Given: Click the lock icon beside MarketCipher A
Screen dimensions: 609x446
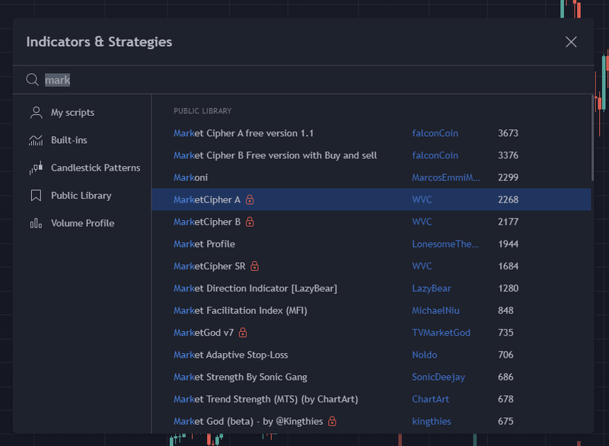Looking at the screenshot, I should 250,199.
